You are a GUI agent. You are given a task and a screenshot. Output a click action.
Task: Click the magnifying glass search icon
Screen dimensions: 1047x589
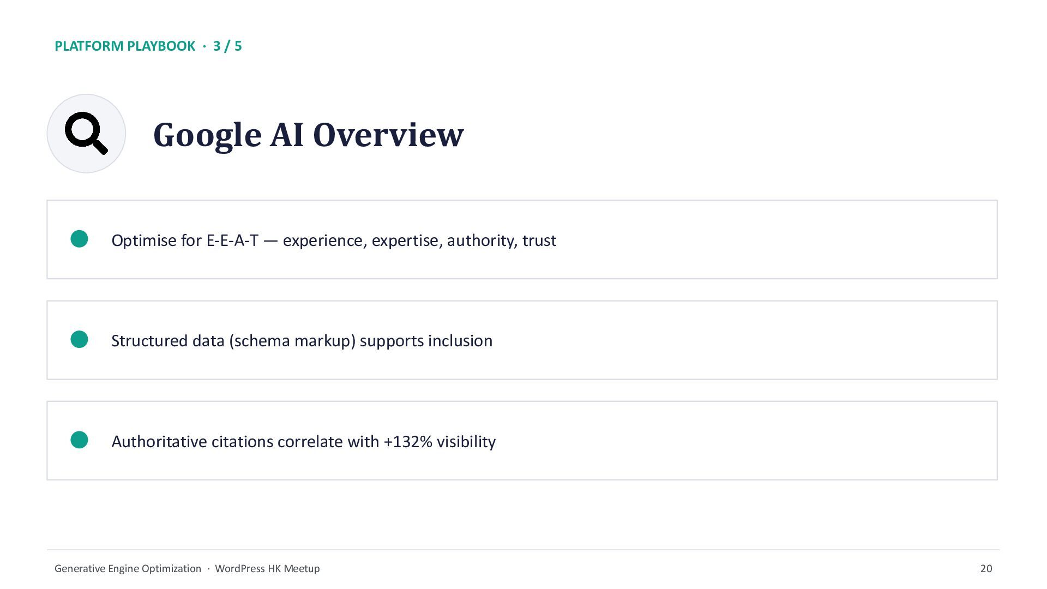pos(86,134)
